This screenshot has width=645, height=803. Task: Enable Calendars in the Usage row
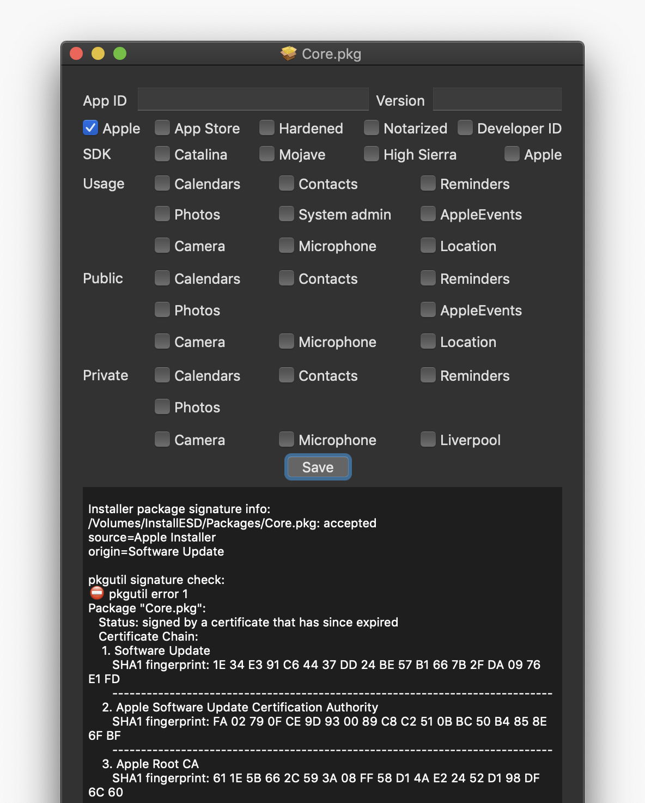162,184
